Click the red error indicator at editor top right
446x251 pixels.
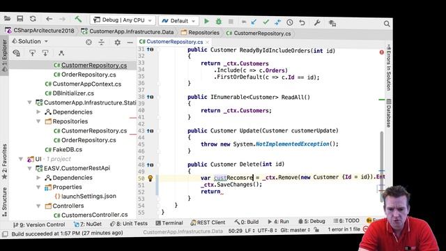(382, 52)
